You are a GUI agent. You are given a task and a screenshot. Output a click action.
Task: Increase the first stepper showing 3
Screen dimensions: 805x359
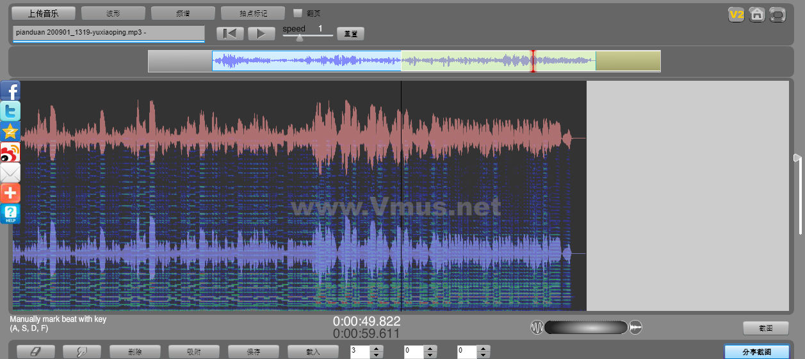[377, 349]
